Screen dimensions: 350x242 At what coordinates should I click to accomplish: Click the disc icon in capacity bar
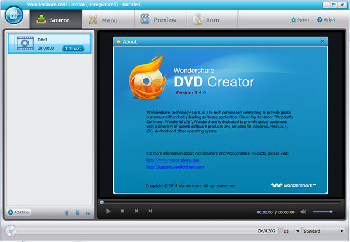10,230
